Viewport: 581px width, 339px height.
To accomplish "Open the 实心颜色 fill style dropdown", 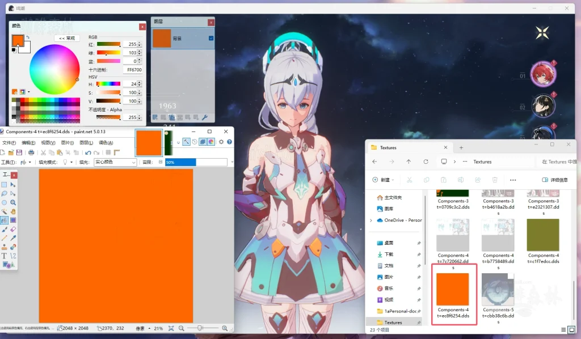I will pyautogui.click(x=133, y=162).
